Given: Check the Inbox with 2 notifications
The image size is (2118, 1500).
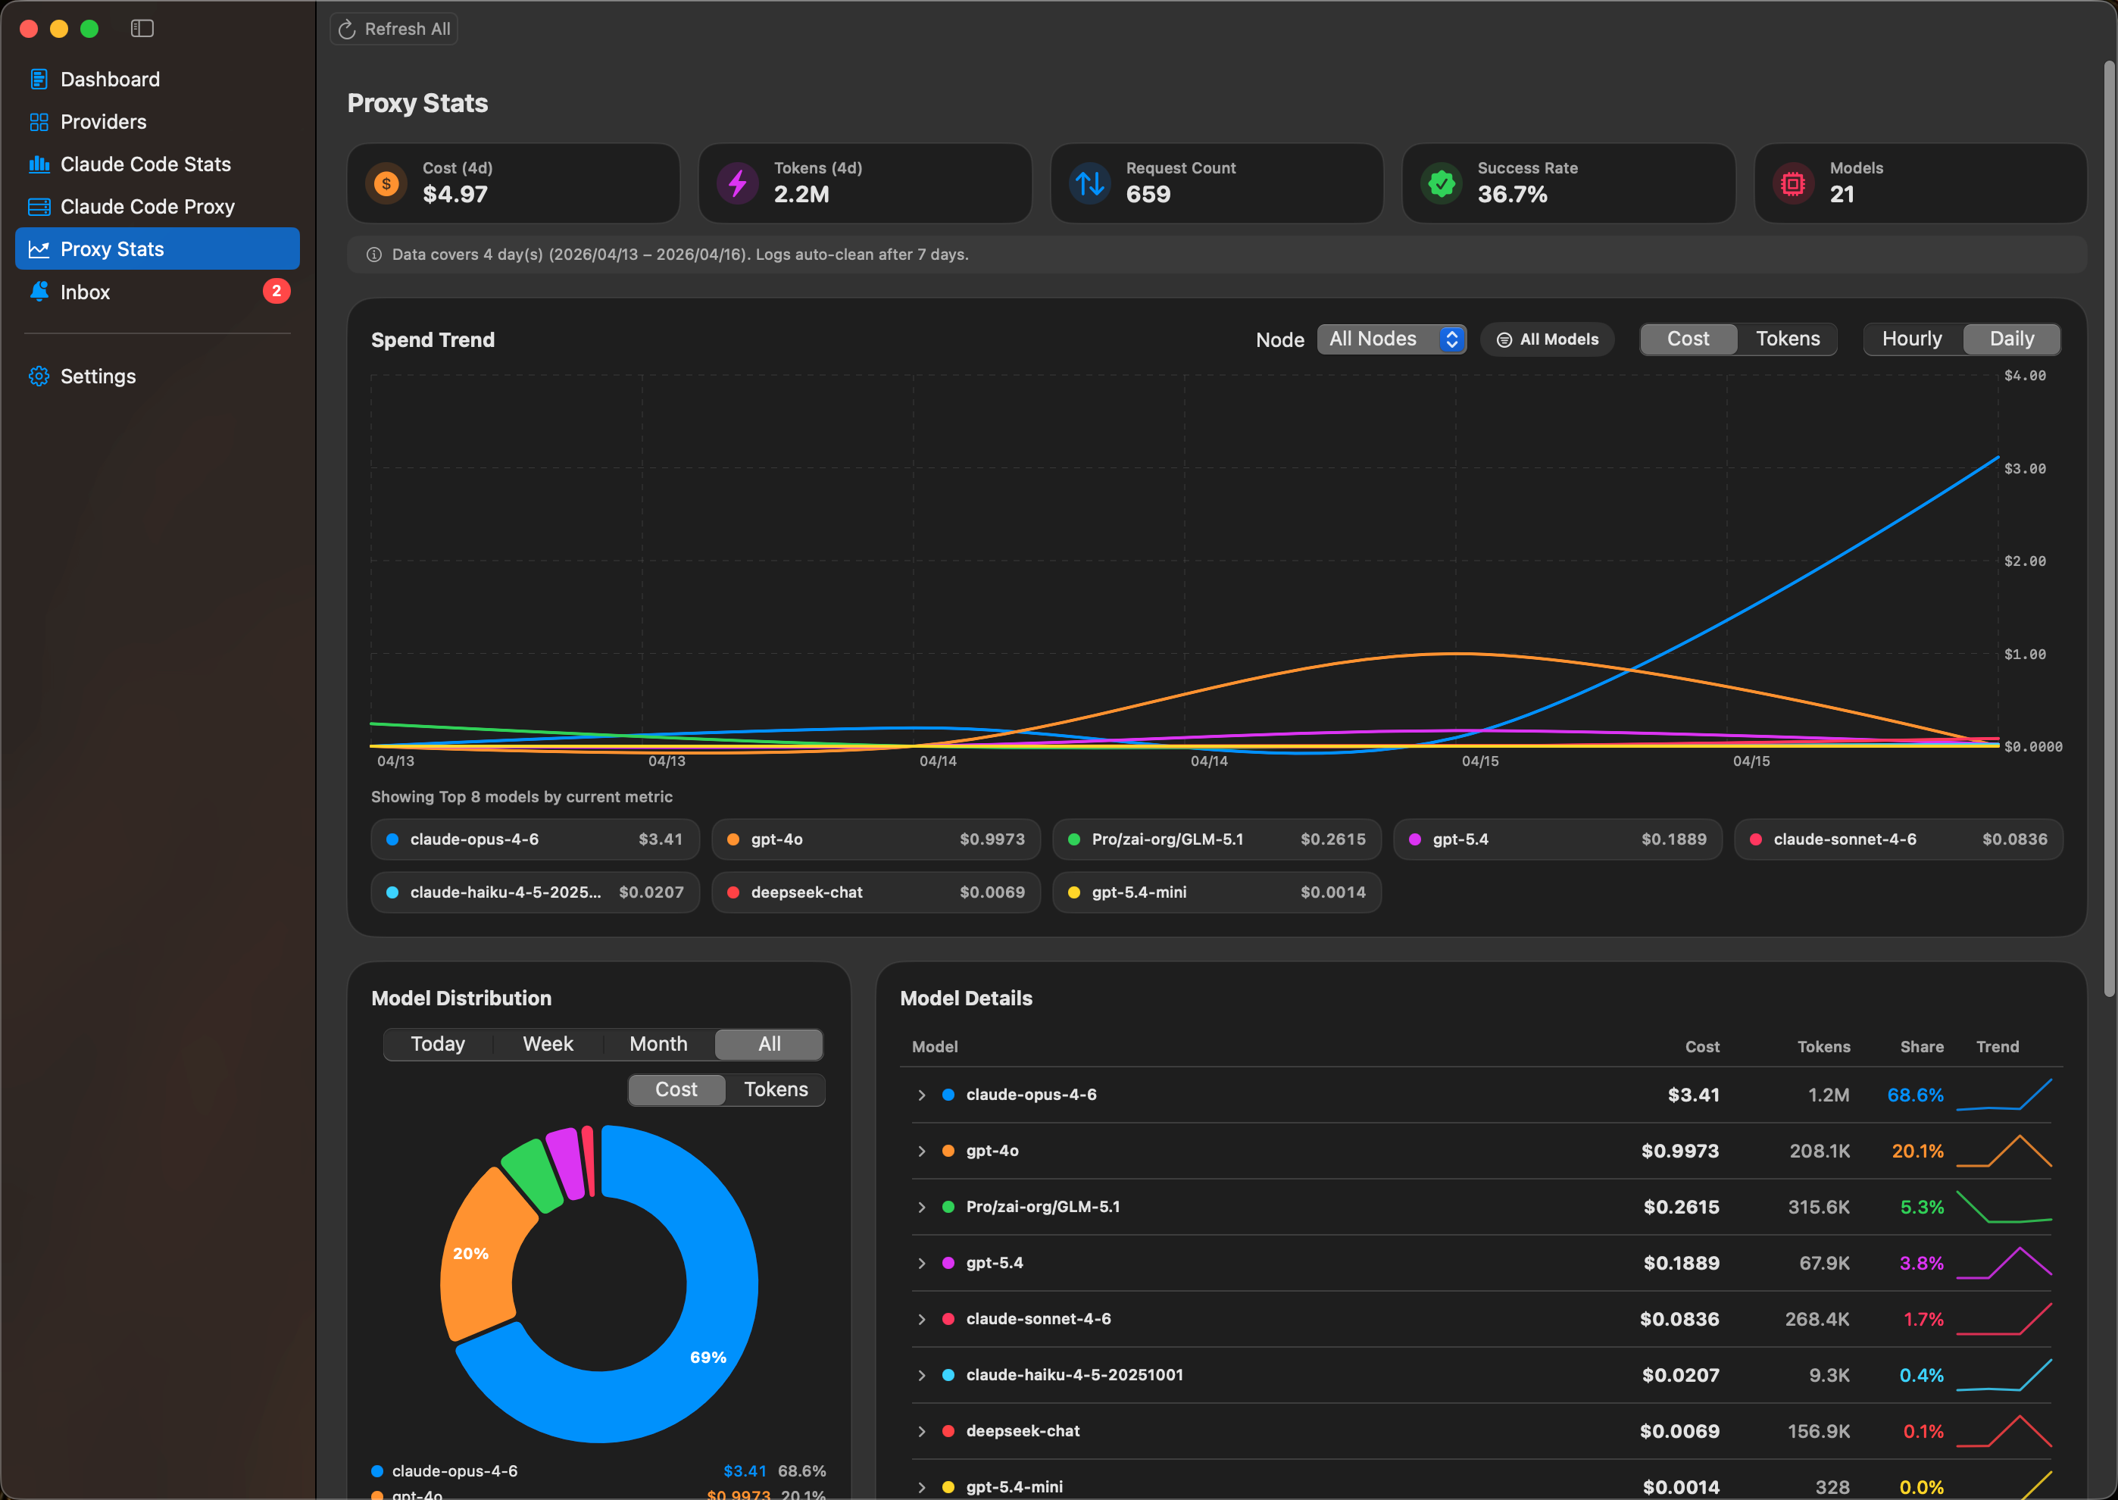Looking at the screenshot, I should (85, 292).
